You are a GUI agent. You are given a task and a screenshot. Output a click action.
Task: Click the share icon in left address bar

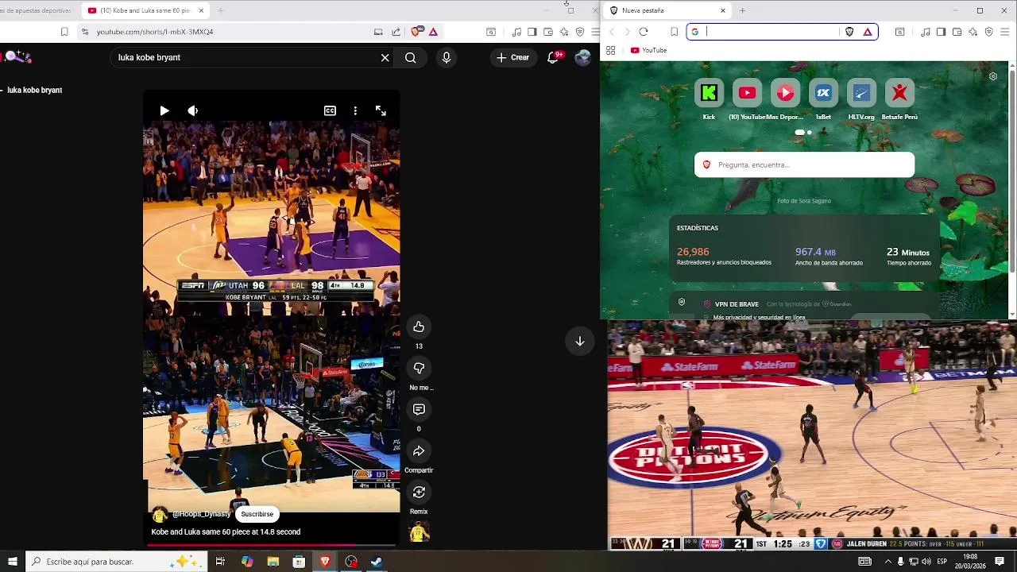(x=396, y=32)
